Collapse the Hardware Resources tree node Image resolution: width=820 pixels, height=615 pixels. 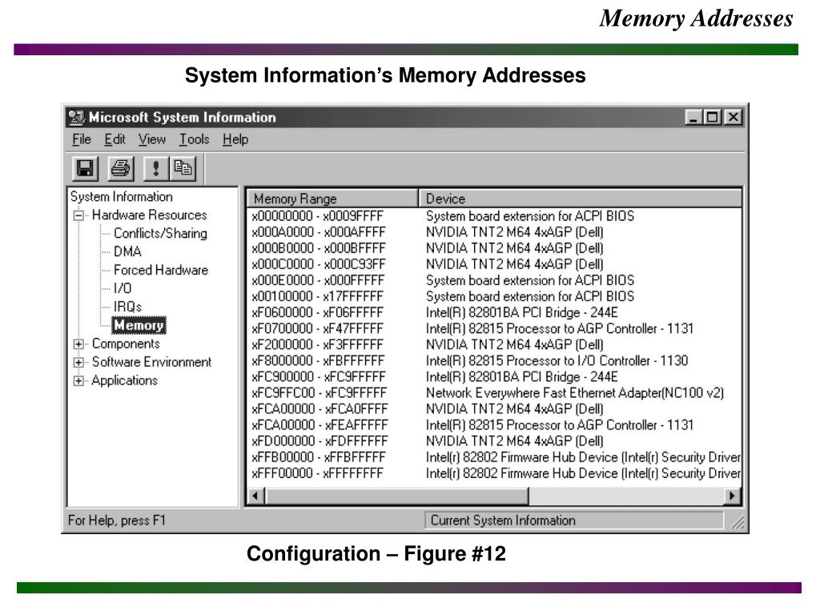click(78, 215)
